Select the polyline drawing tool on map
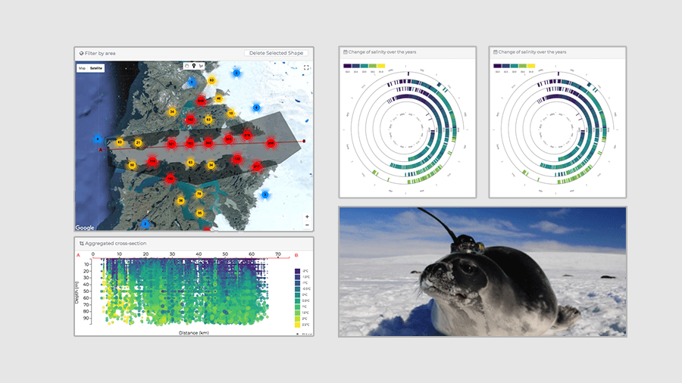 click(201, 67)
